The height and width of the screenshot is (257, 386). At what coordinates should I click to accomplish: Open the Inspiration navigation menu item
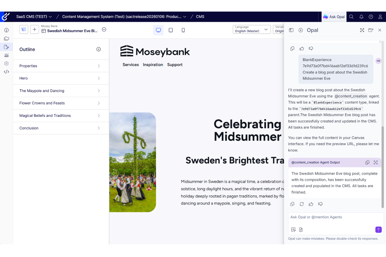point(153,65)
